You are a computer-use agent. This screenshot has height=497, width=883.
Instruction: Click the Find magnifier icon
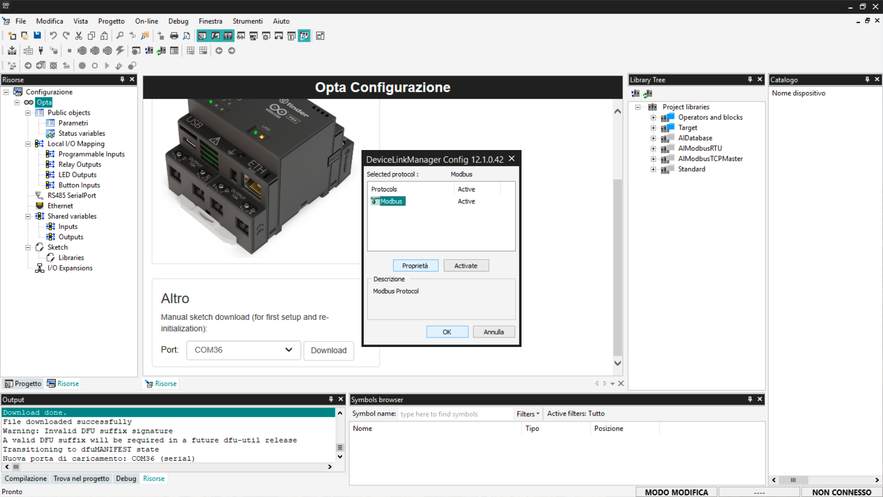(120, 36)
